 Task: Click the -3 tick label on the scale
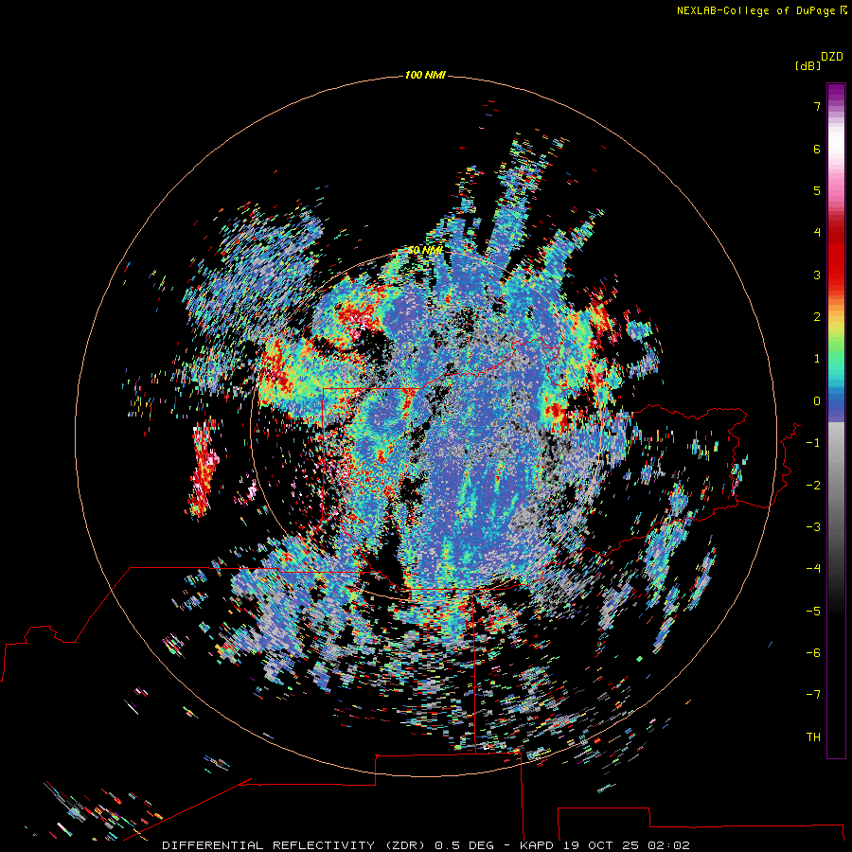pos(813,527)
